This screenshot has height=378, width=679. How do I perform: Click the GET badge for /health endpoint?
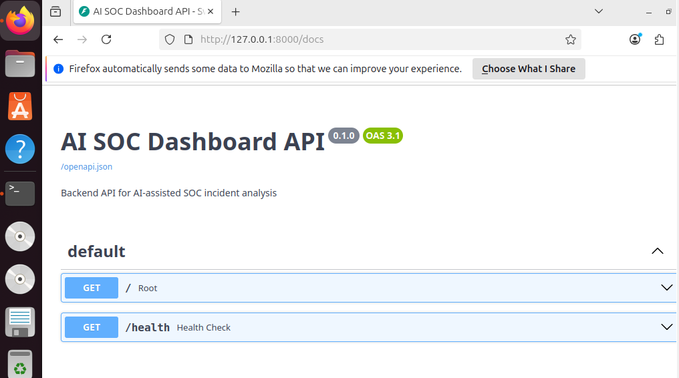92,327
